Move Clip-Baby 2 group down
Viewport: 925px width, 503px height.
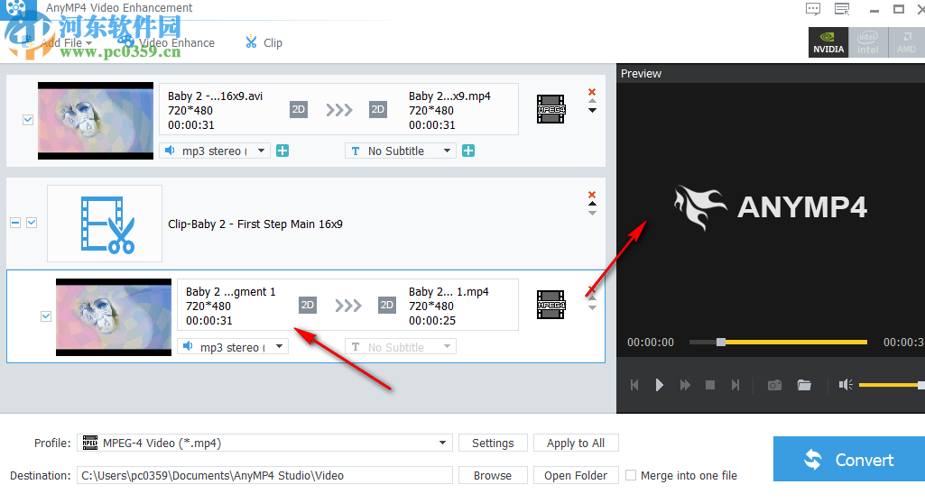592,214
